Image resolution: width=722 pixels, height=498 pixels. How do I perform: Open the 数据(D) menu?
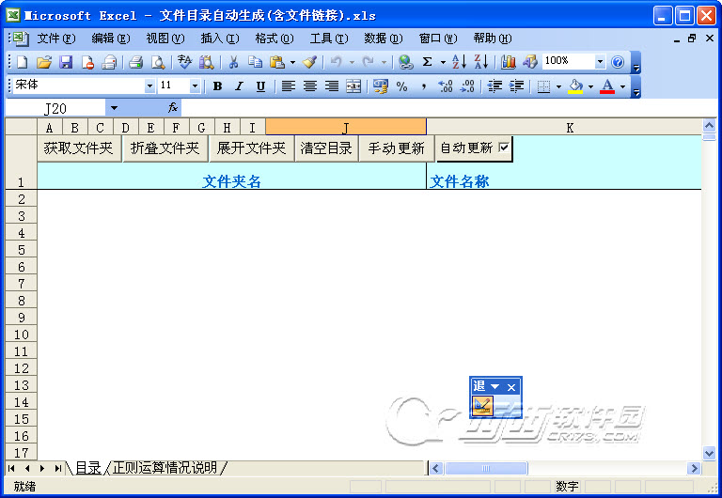[384, 39]
